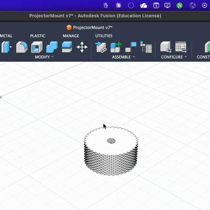Click the Configure feature icon

point(166,48)
